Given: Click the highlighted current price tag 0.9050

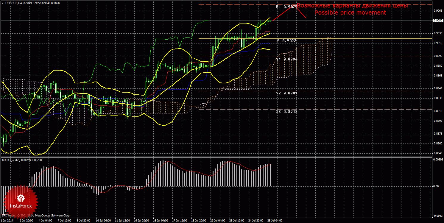Looking at the screenshot, I should pyautogui.click(x=437, y=21).
